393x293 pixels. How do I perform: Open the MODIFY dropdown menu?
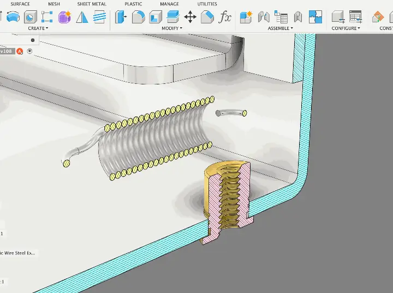tap(172, 28)
